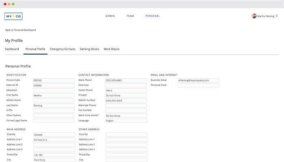This screenshot has height=162, width=284.
Task: Switch to the Dashboard tab
Action: (x=12, y=49)
